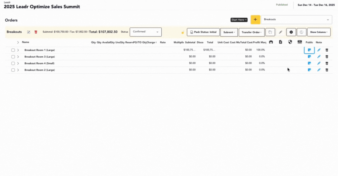Expand the Breakout Room 4 (Small) row
The height and width of the screenshot is (176, 338).
pos(18,63)
